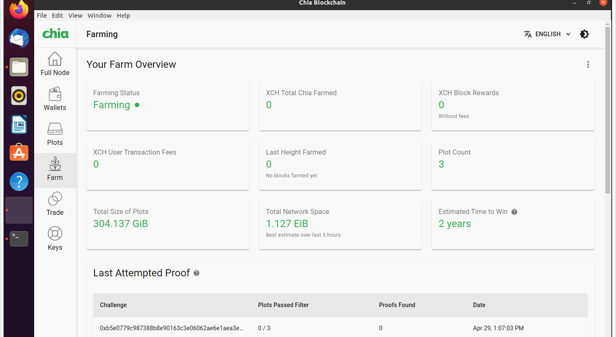Click the Last Height Farmed label
Image resolution: width=616 pixels, height=337 pixels.
coord(296,152)
